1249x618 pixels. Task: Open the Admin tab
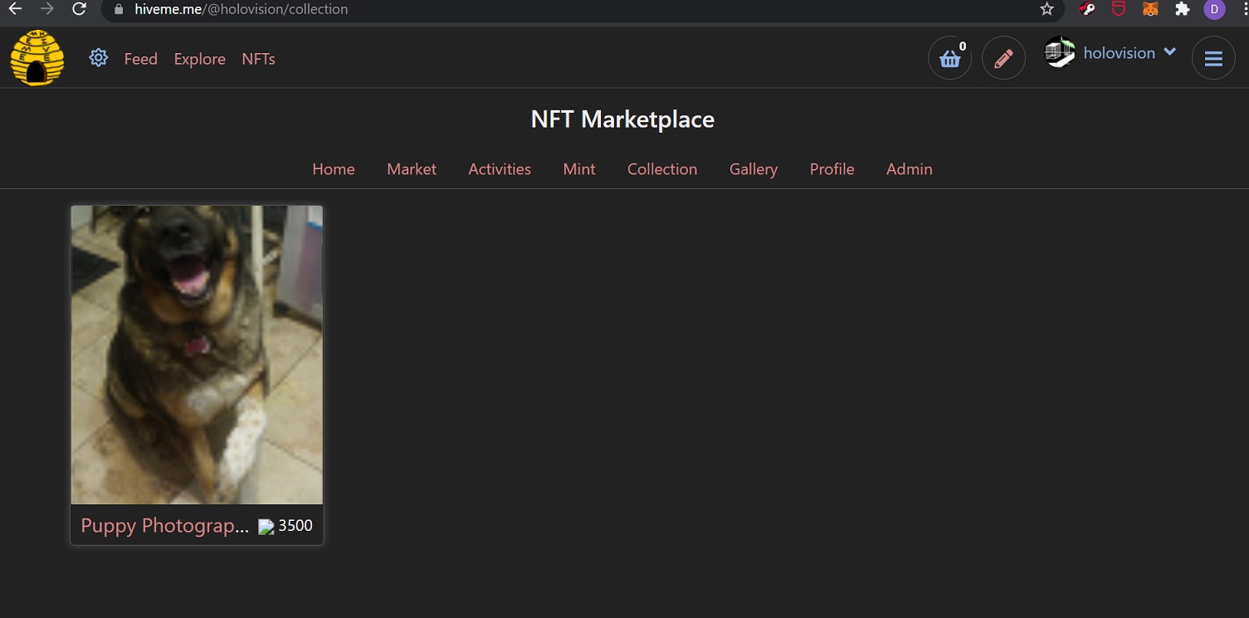tap(910, 168)
